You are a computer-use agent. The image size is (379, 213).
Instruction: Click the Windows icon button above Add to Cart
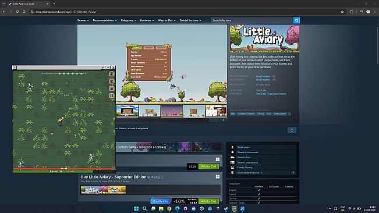pos(218,159)
